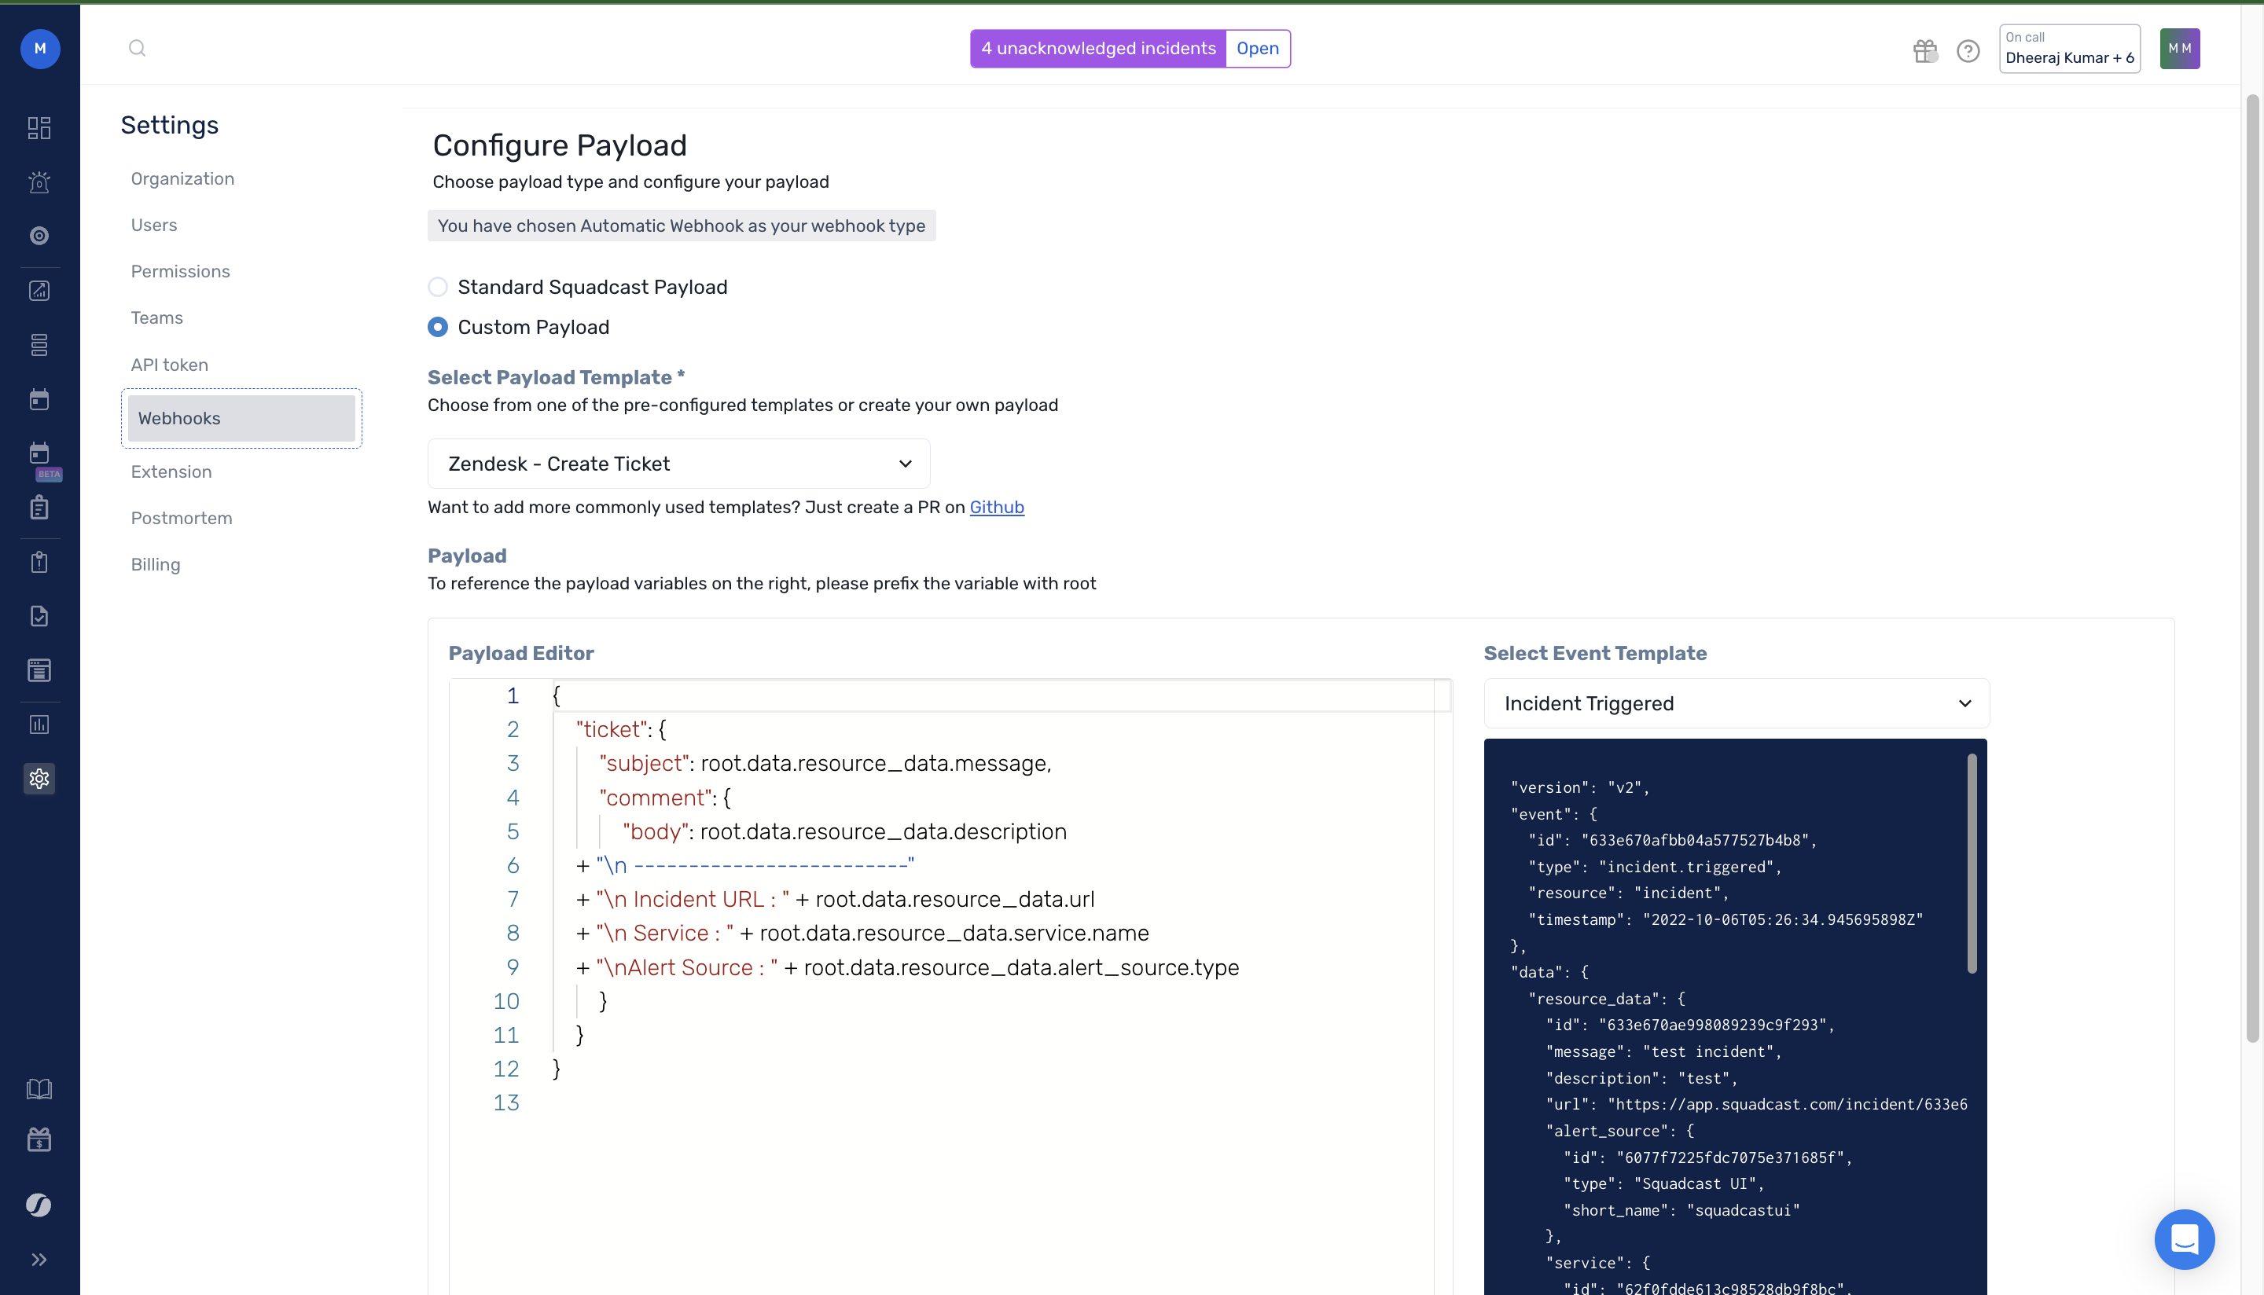Open the book documentation icon in sidebar
This screenshot has width=2264, height=1295.
pos(39,1088)
